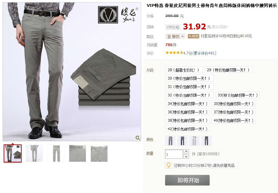The height and width of the screenshot is (193, 278).
Task: Click the Pini brand logo emblem
Action: pyautogui.click(x=108, y=15)
